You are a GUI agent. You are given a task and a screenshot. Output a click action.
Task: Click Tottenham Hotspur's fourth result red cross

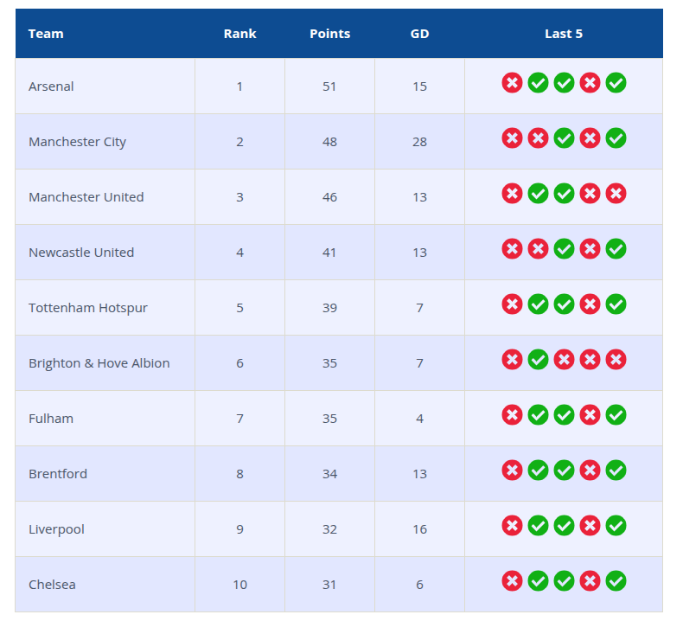[590, 304]
